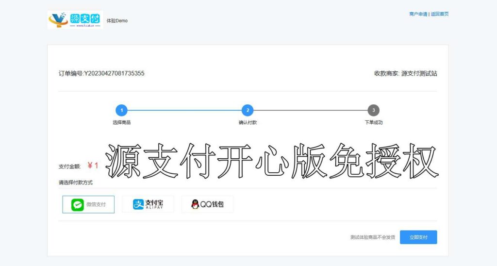Click the blue Alipay logo icon
Image resolution: width=497 pixels, height=266 pixels.
pyautogui.click(x=138, y=204)
